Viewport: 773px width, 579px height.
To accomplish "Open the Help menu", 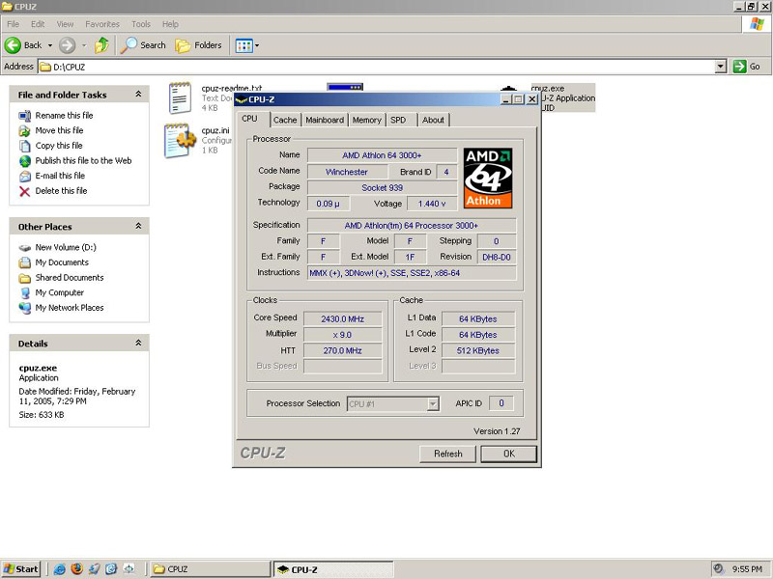I will 170,24.
